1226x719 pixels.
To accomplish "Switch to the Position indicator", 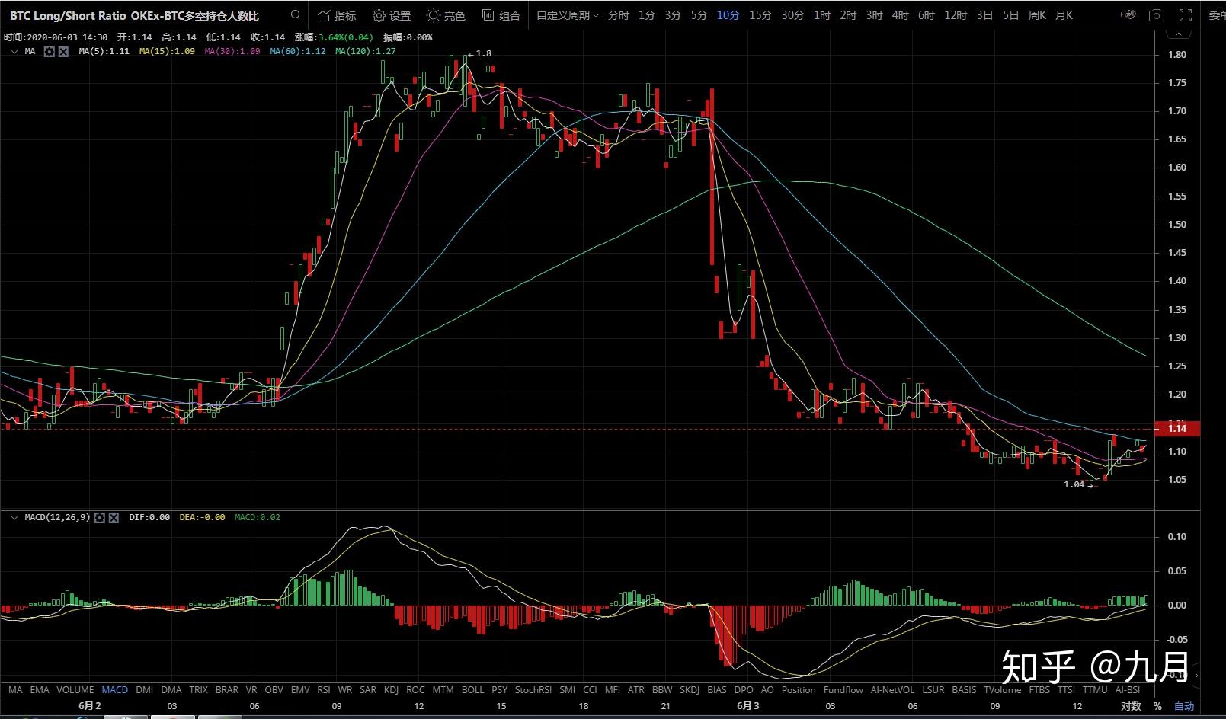I will pos(799,690).
